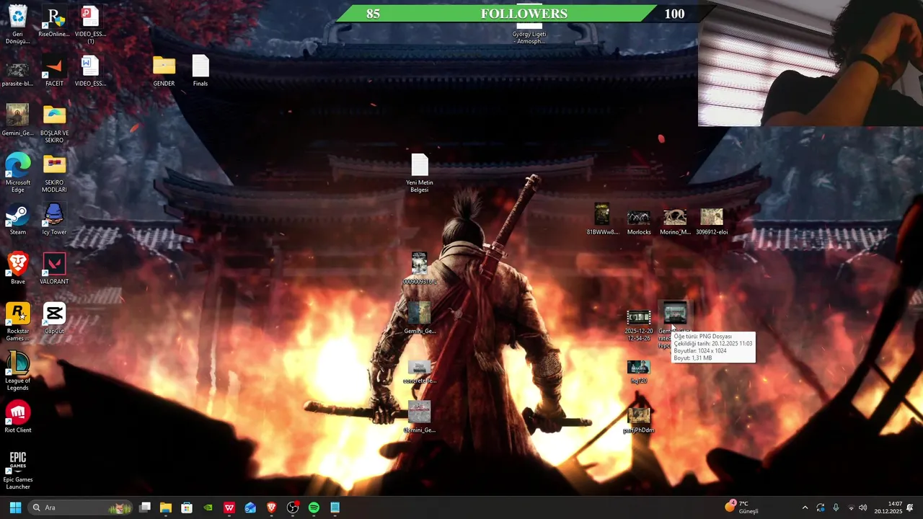Switch to OBS Studio on taskbar
The width and height of the screenshot is (923, 519).
coord(293,507)
